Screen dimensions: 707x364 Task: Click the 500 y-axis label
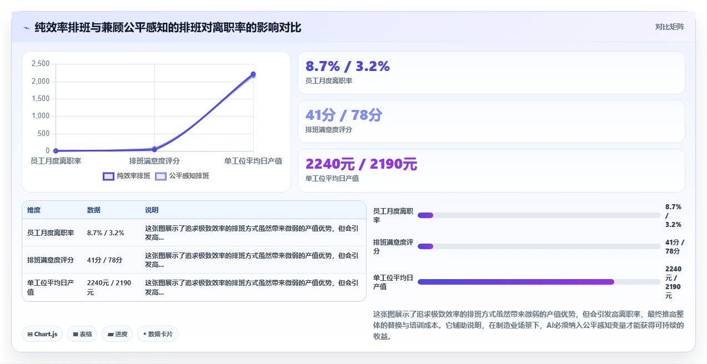coord(43,134)
